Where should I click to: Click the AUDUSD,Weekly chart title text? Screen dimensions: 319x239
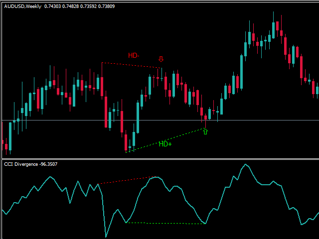tap(22, 6)
